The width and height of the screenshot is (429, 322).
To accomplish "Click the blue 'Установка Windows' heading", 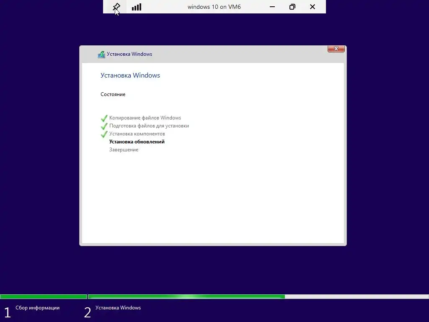I will [130, 75].
